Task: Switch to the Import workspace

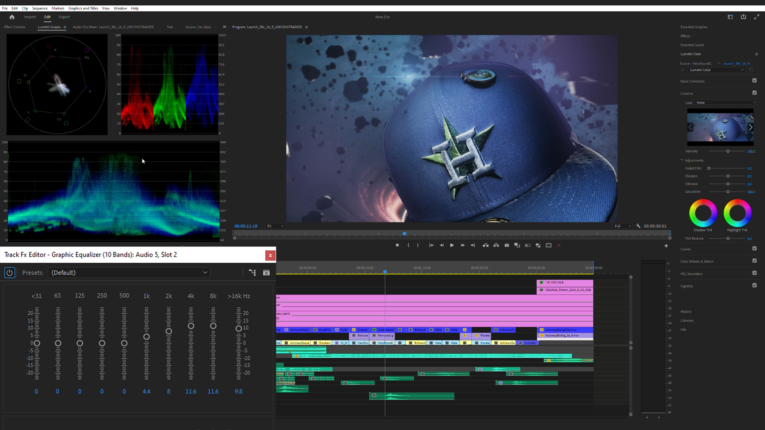Action: (x=30, y=17)
